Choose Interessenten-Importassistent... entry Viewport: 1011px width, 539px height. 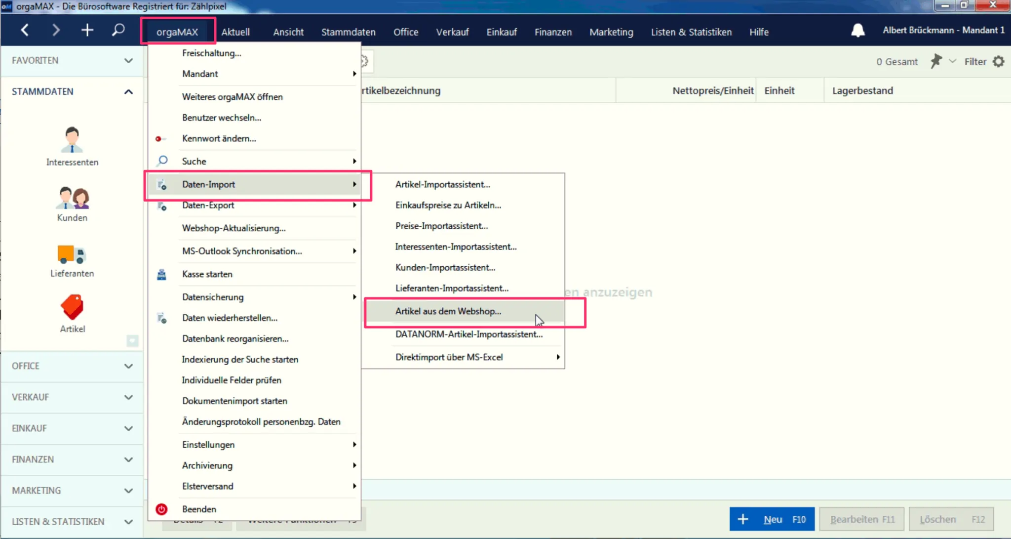coord(464,247)
